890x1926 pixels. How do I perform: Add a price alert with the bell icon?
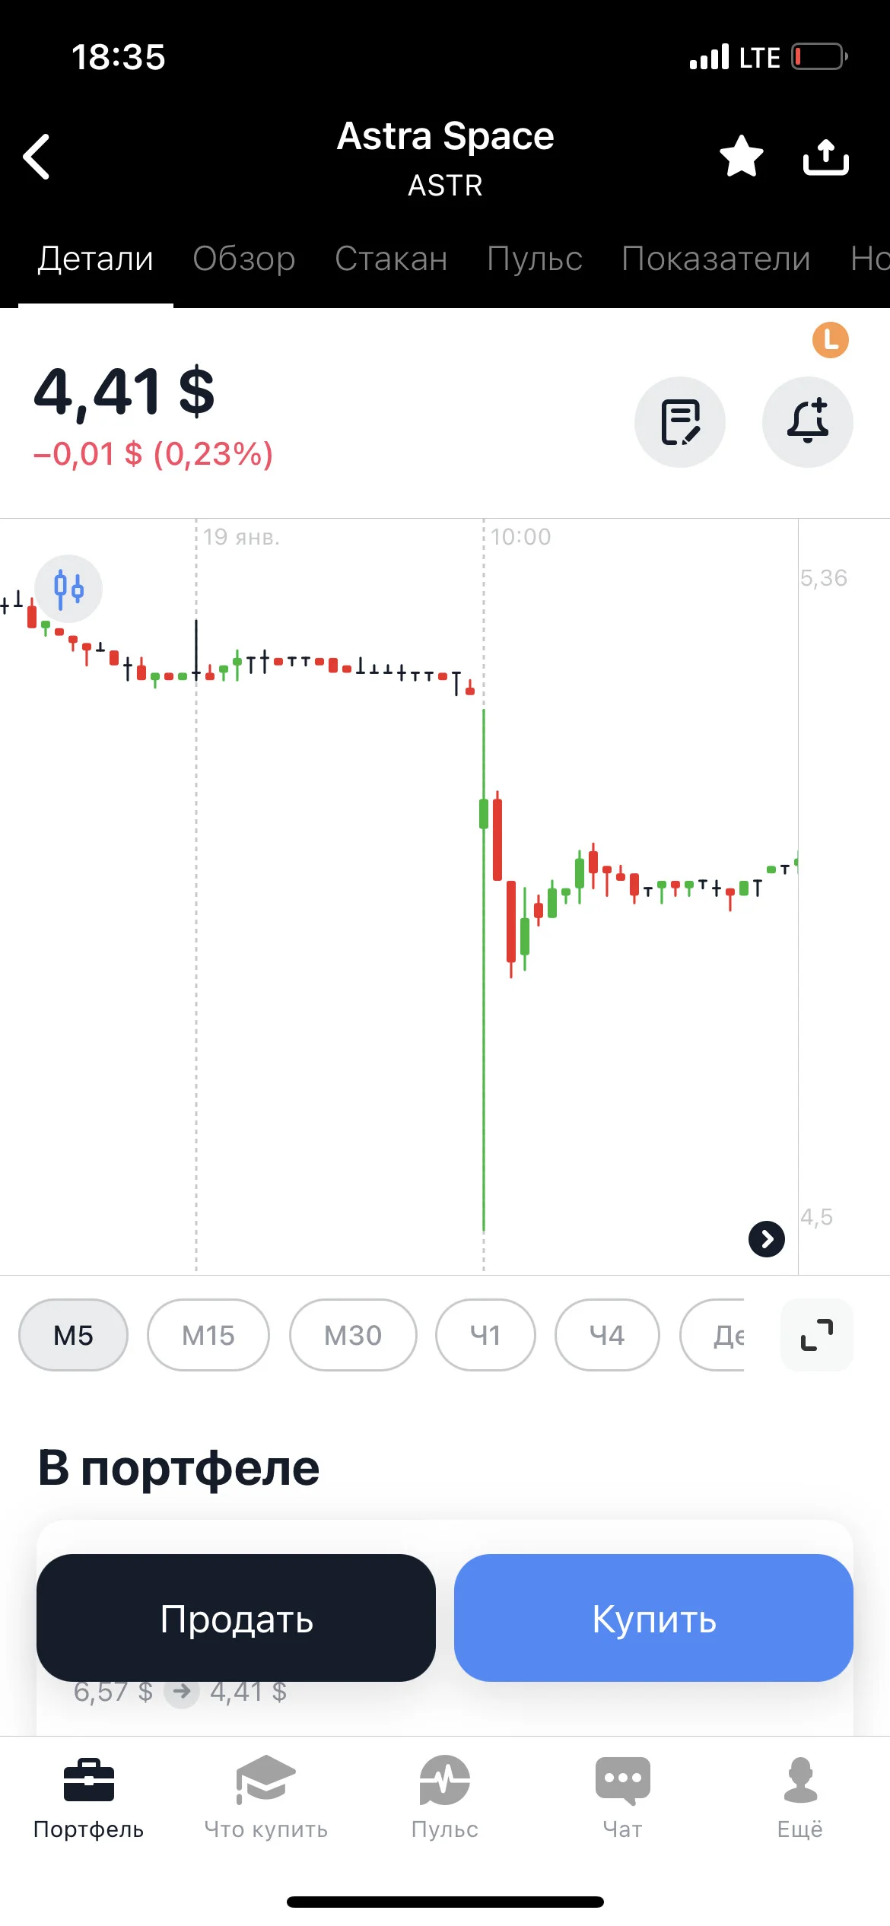[x=807, y=421]
